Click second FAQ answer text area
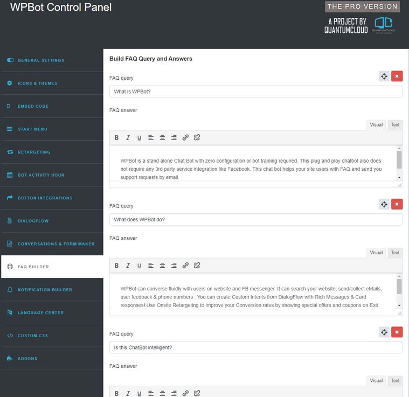Screen dimensions: 409x397 tap(253, 291)
